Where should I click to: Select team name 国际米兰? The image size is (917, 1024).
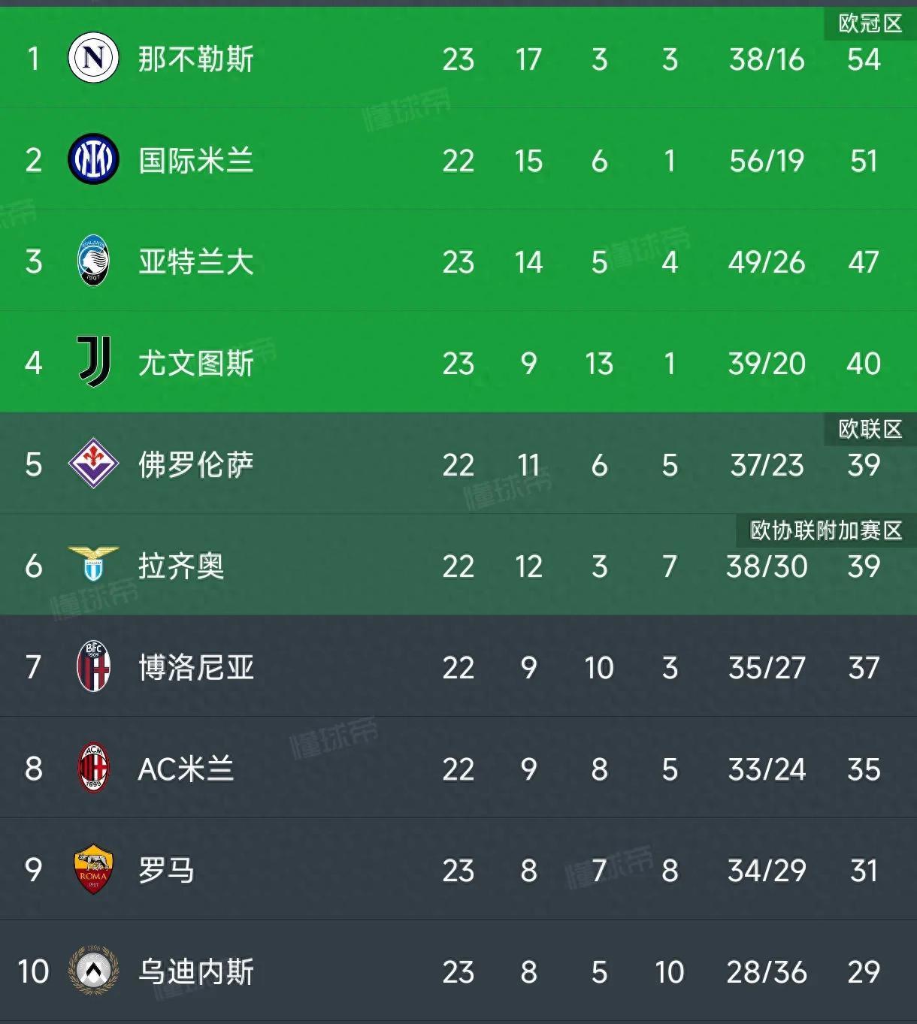click(196, 161)
